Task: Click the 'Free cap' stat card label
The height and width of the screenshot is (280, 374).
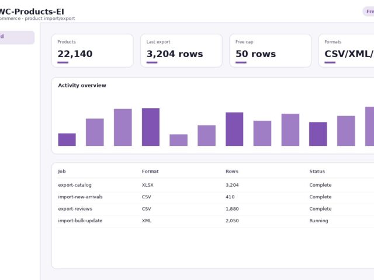Action: [x=244, y=42]
